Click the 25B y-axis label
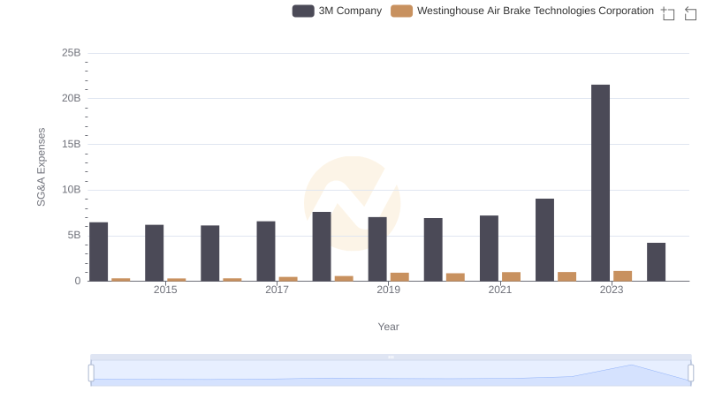Image resolution: width=707 pixels, height=407 pixels. tap(72, 53)
